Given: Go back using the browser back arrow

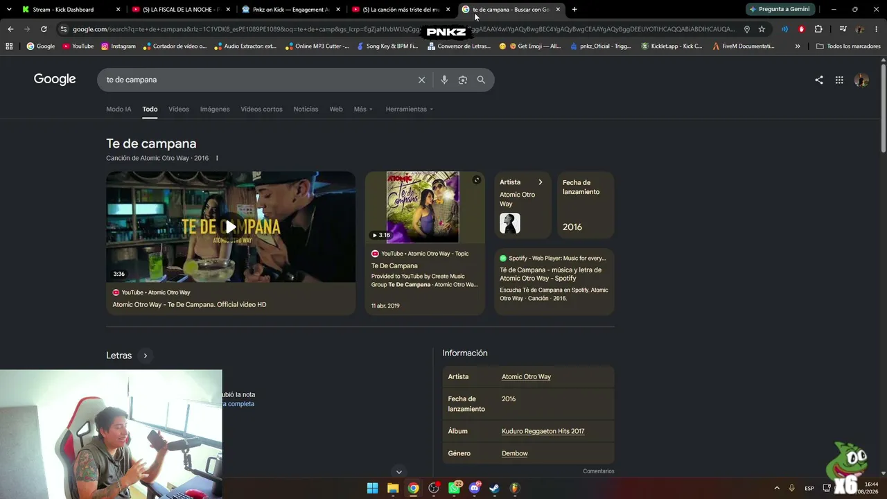Looking at the screenshot, I should coord(10,29).
